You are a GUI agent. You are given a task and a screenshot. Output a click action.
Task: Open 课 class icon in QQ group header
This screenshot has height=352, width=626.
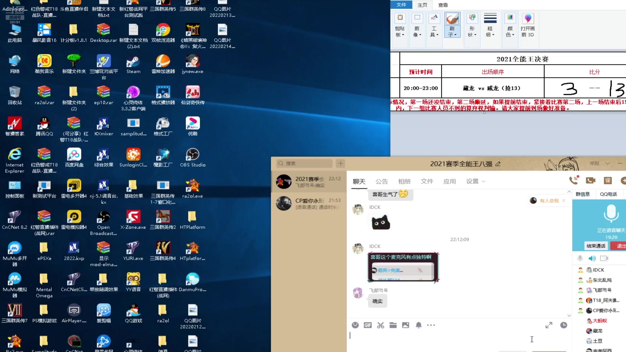coord(608,180)
